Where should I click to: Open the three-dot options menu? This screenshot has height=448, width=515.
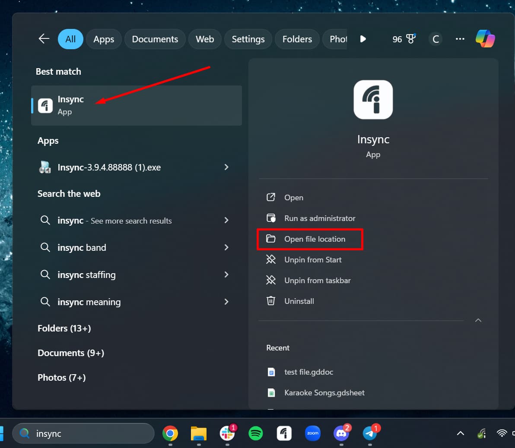pos(460,39)
